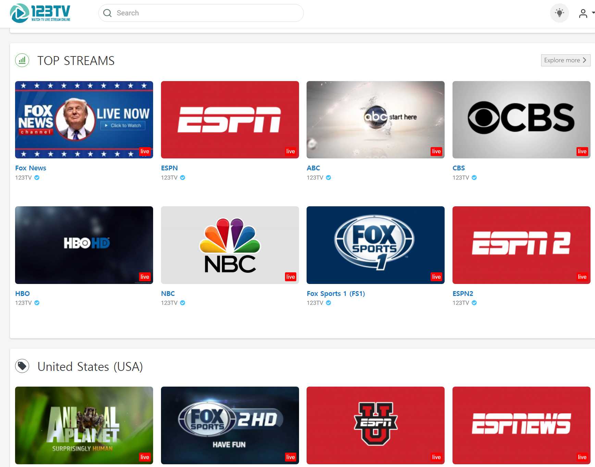Image resolution: width=595 pixels, height=467 pixels.
Task: Open the HBO HD stream thumbnail
Action: [84, 245]
